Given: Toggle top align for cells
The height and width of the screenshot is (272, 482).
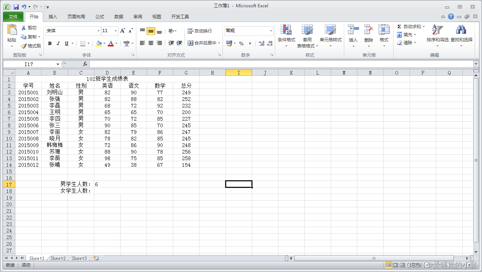Looking at the screenshot, I should (x=143, y=31).
